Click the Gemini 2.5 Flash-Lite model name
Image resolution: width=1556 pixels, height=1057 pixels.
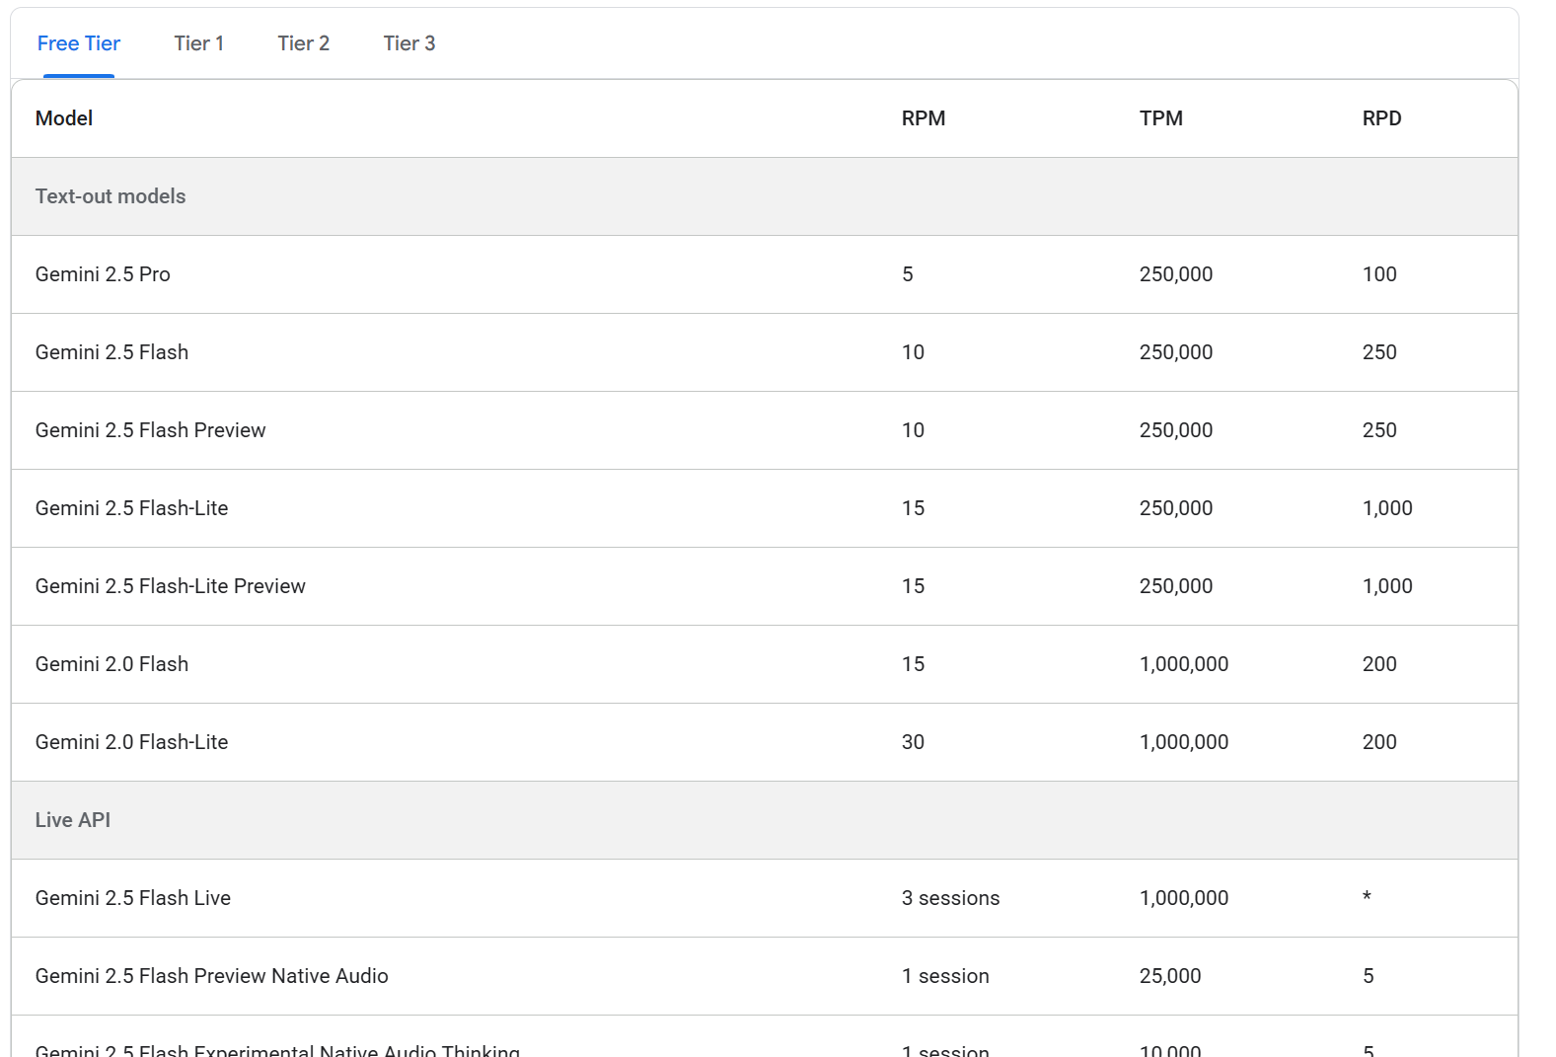pyautogui.click(x=132, y=508)
